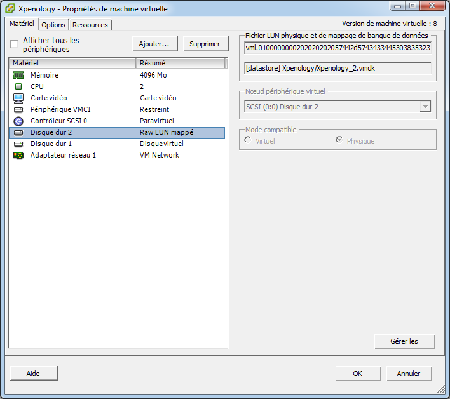Click the VM Network summary value
This screenshot has height=399, width=450.
160,156
